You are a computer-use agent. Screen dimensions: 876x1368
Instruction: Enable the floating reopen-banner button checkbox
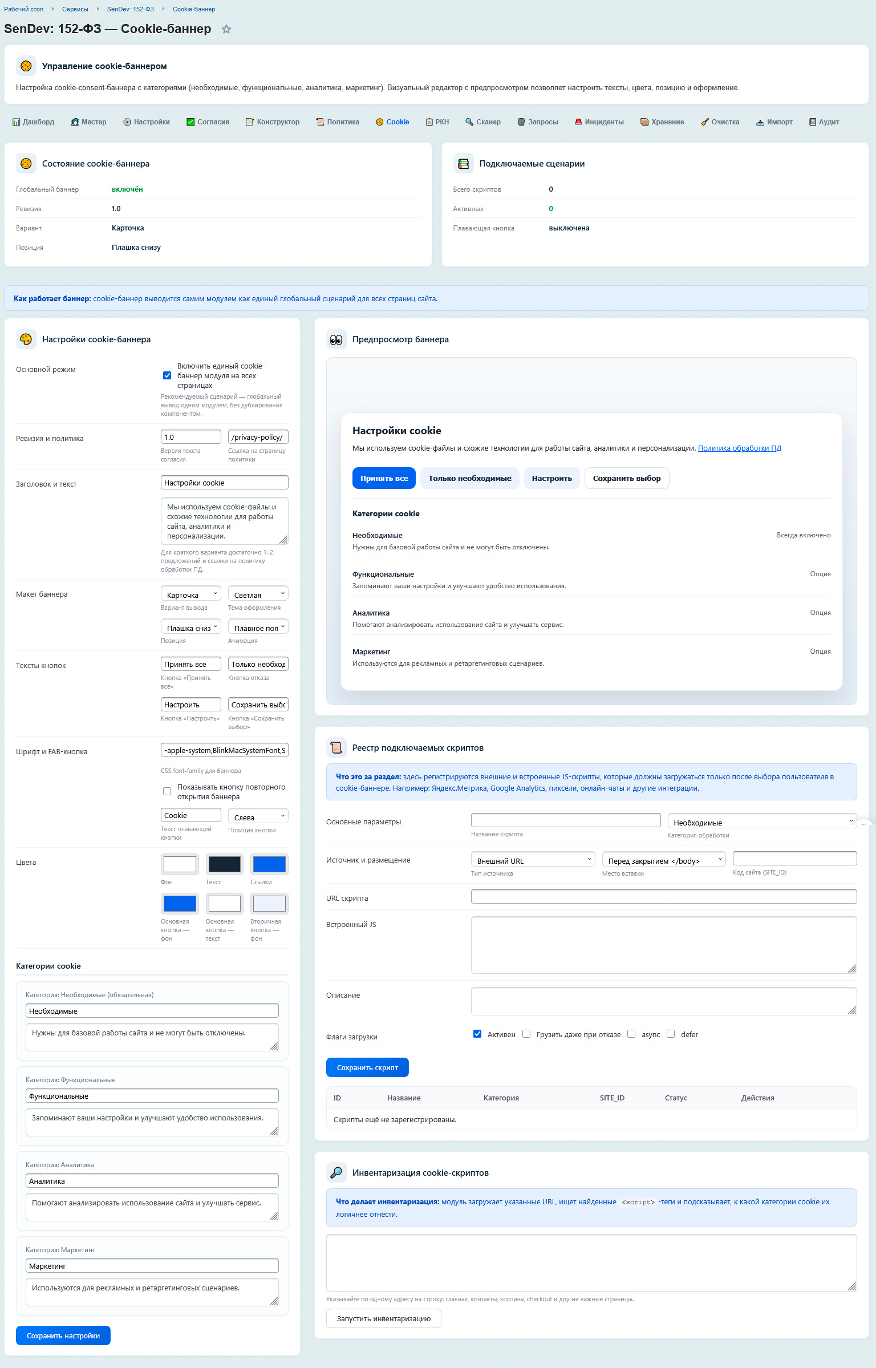[x=167, y=791]
